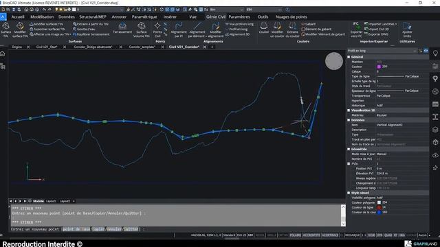This screenshot has width=440, height=247.
Task: Collapse the Général properties section
Action: click(x=349, y=57)
